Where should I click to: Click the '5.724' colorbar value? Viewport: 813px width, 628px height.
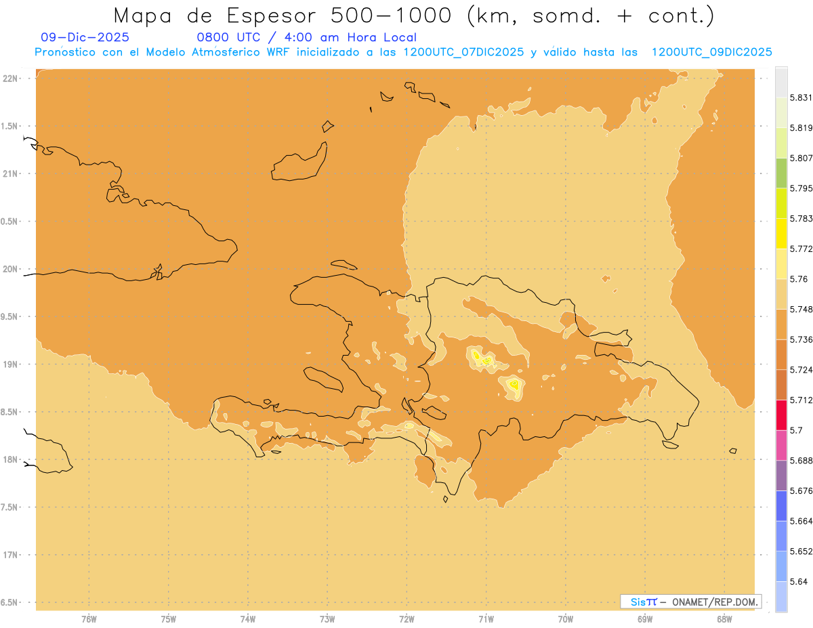(801, 370)
